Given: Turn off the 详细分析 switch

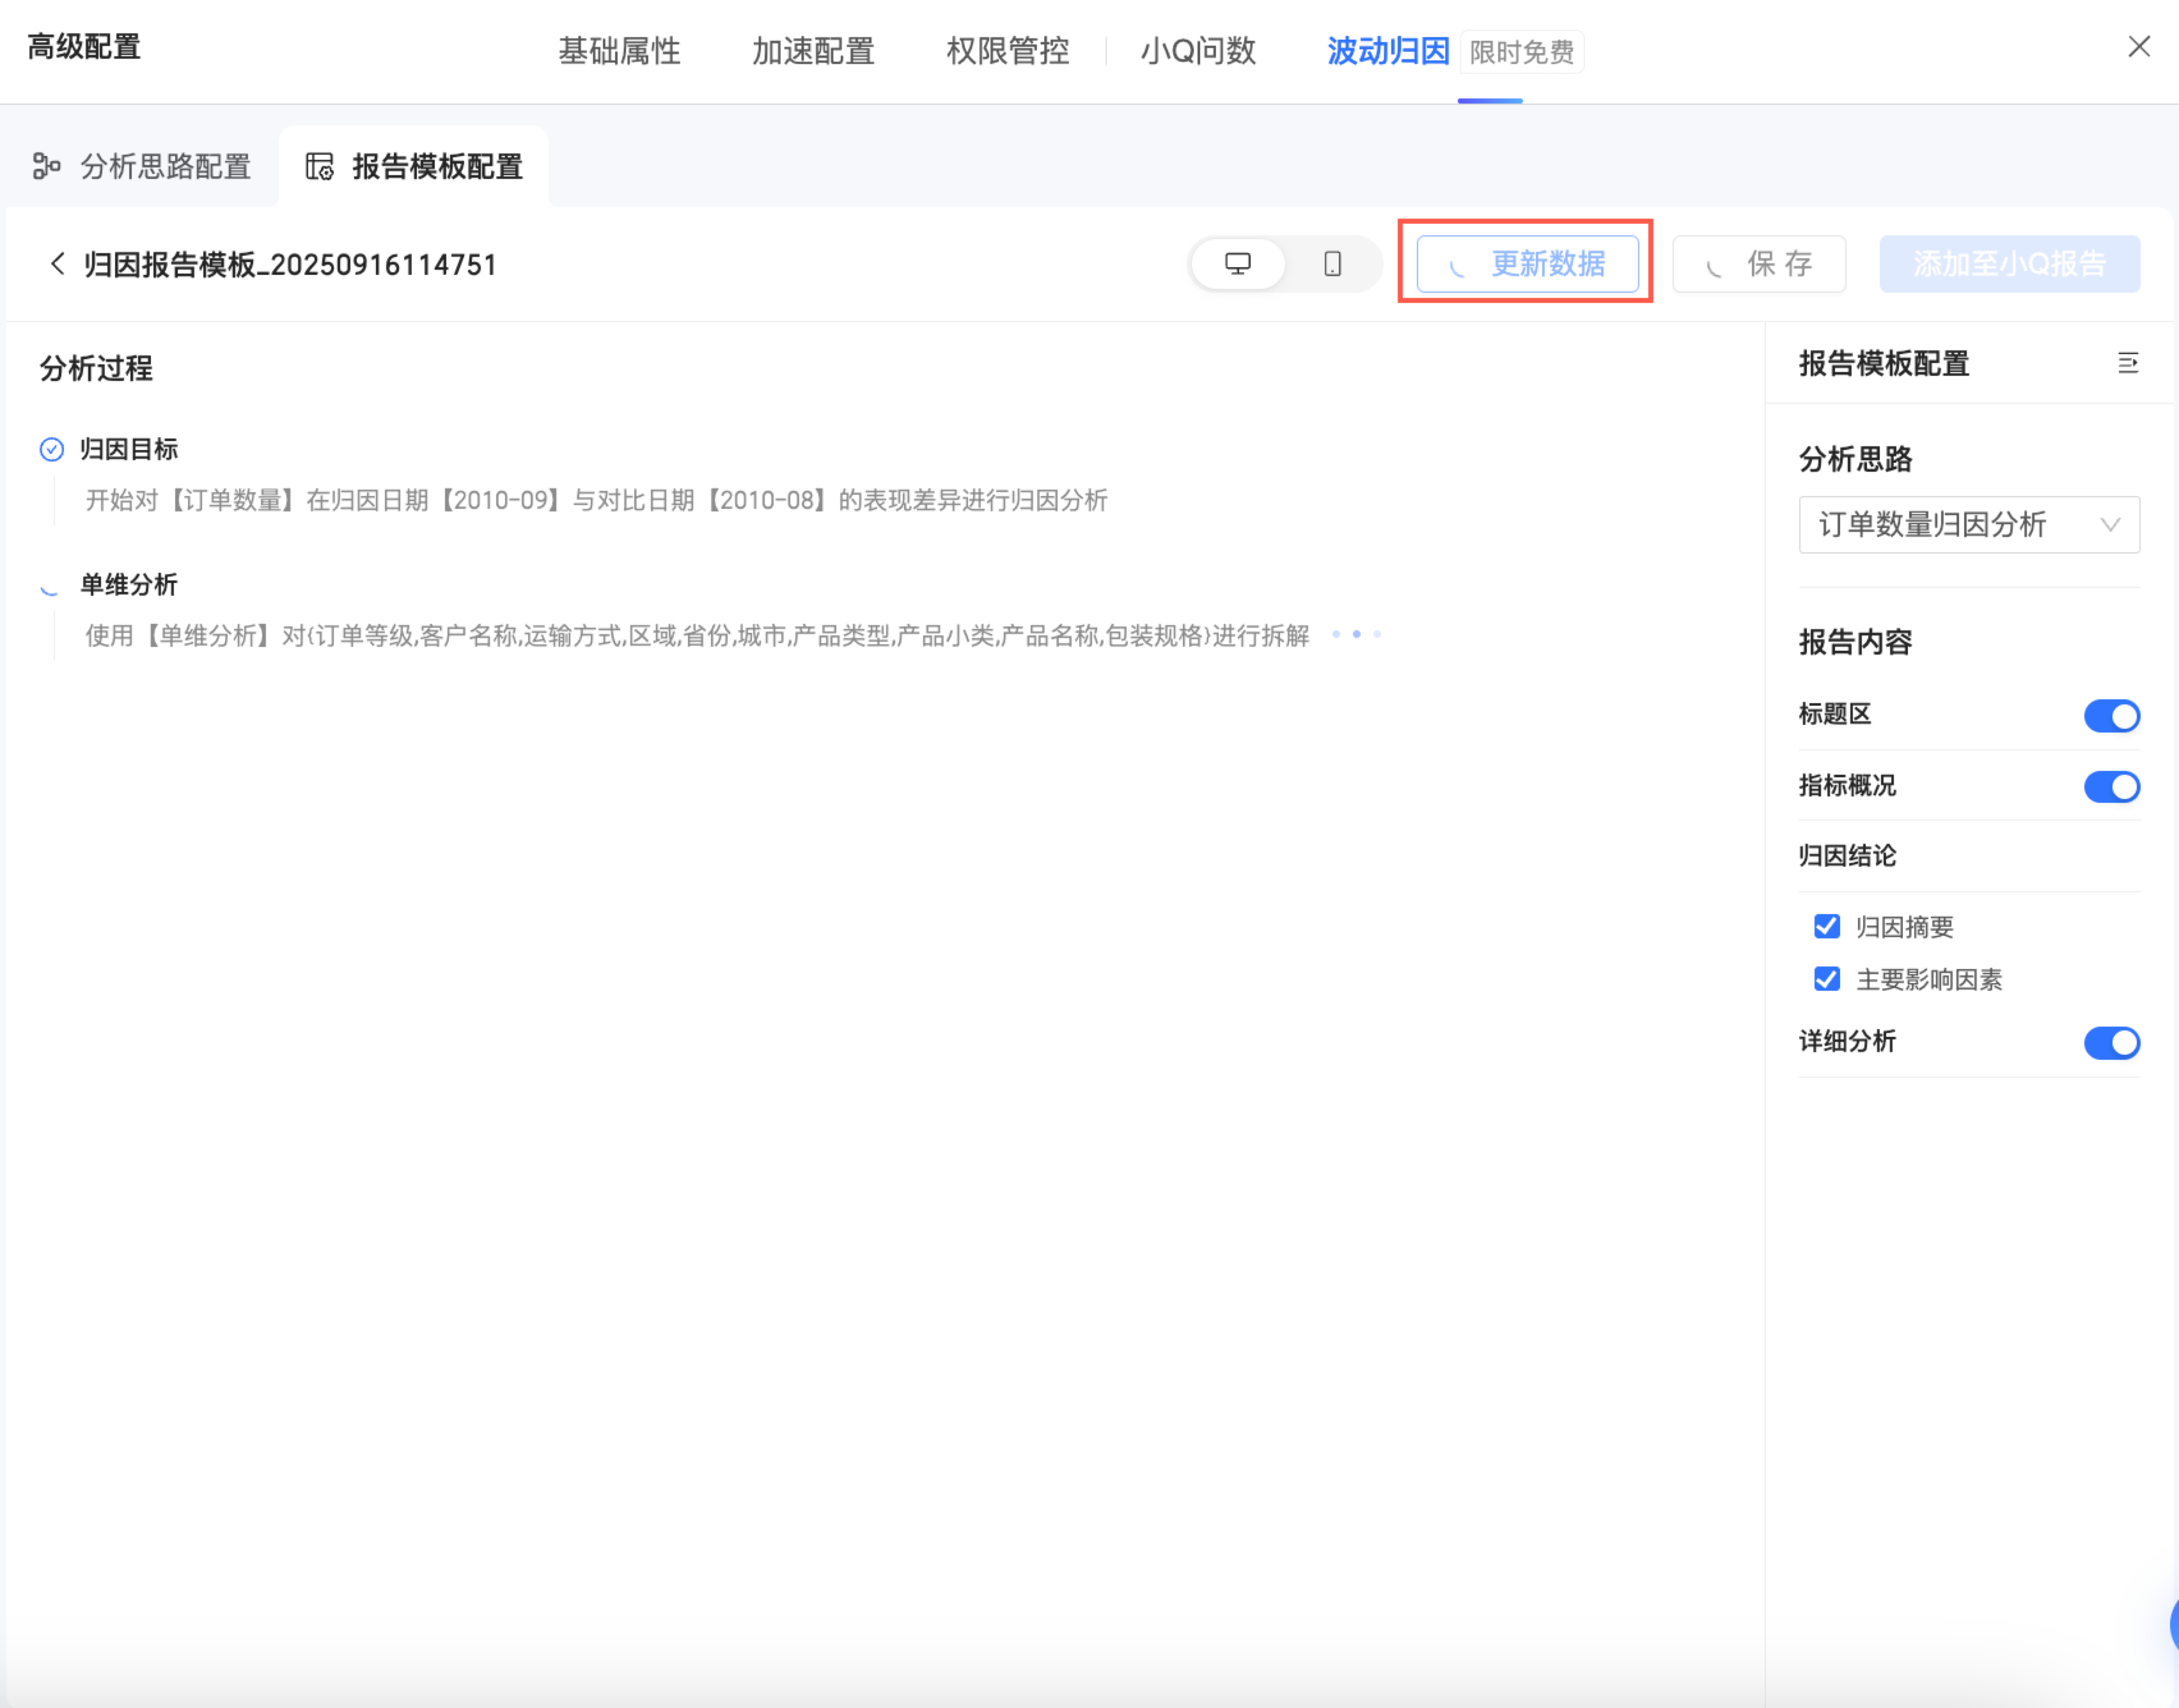Looking at the screenshot, I should click(x=2111, y=1043).
